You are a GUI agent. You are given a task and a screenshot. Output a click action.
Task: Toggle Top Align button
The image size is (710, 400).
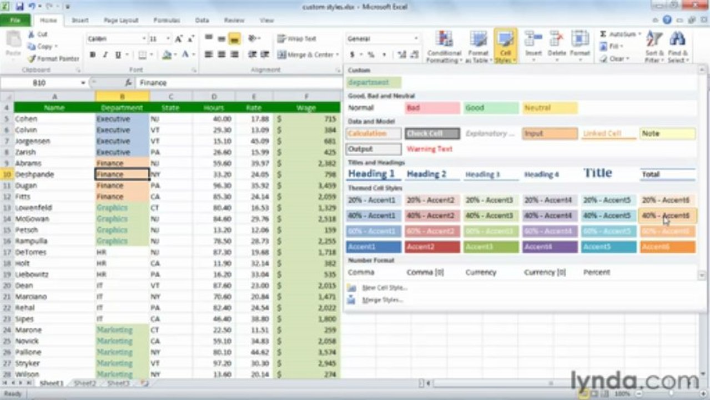click(209, 39)
